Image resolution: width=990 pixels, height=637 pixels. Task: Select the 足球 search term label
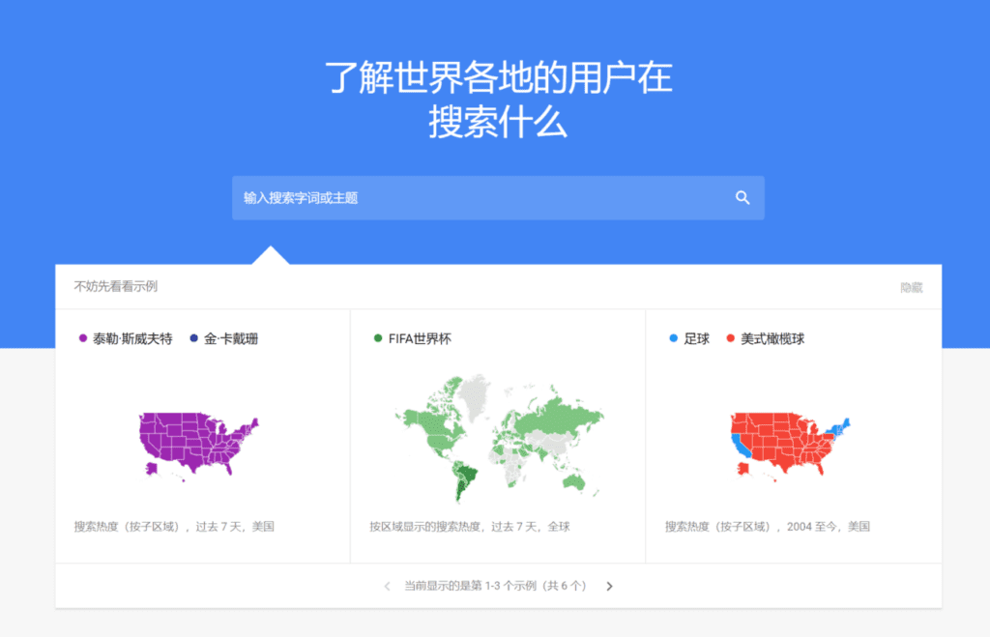tap(696, 339)
